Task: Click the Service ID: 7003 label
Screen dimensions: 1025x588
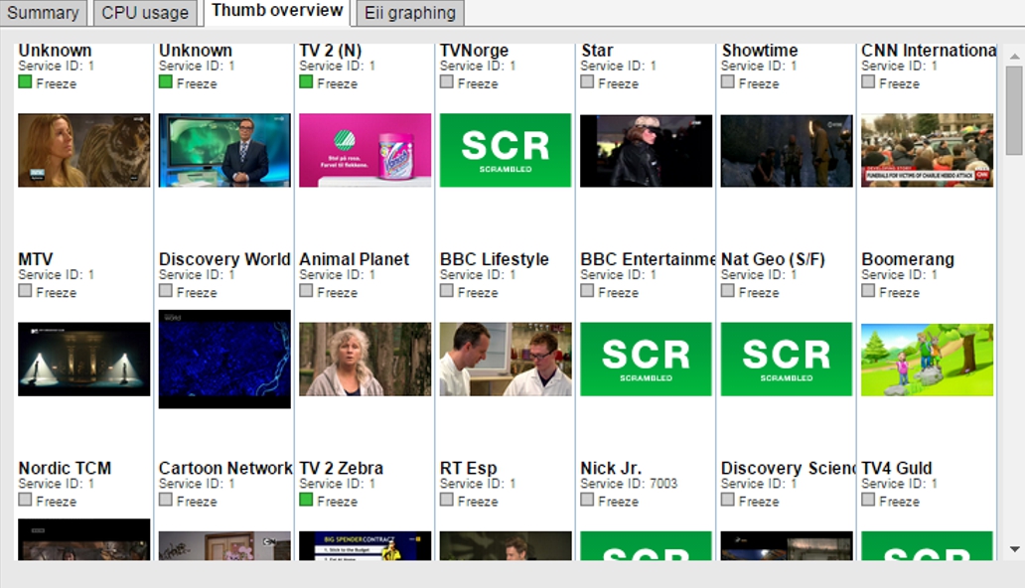Action: pyautogui.click(x=629, y=484)
